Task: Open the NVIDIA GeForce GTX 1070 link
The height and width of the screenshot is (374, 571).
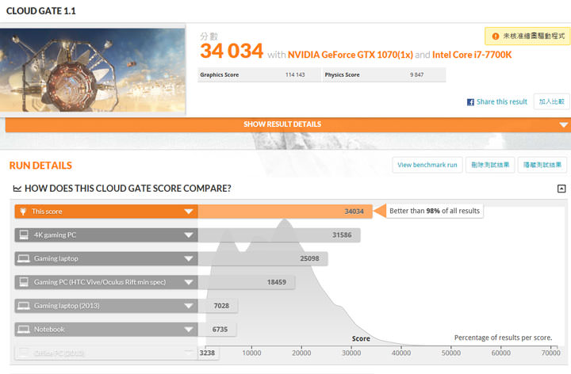Action: point(348,55)
